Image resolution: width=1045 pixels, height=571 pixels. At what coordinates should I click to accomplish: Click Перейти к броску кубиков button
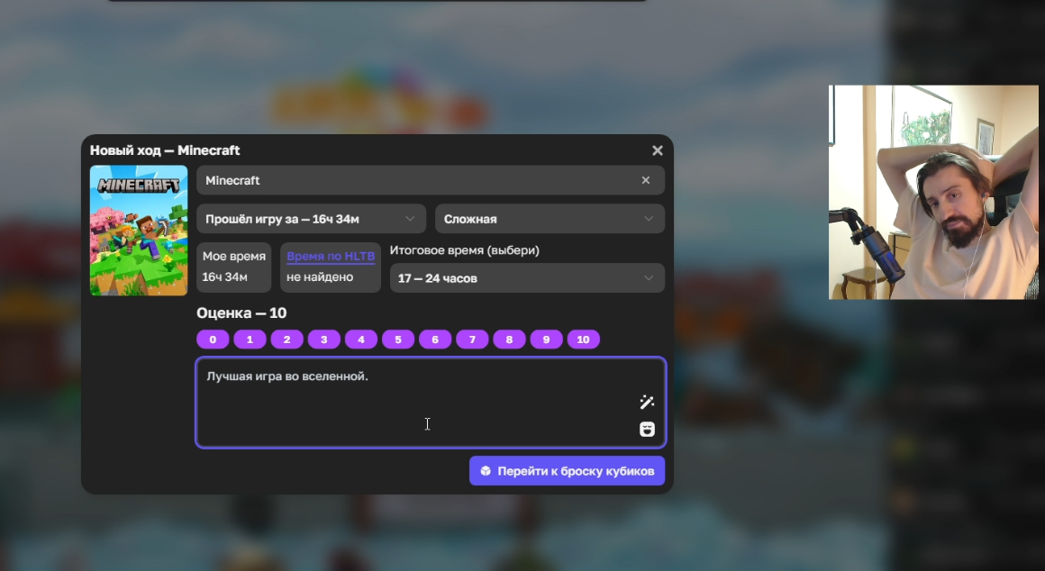567,471
